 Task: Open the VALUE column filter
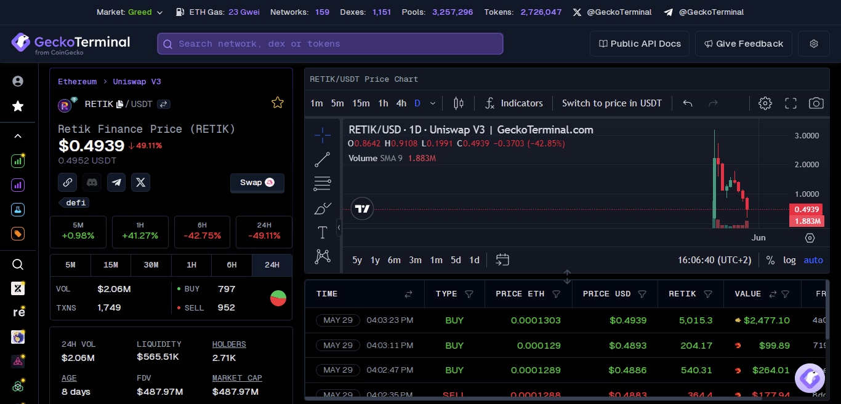[786, 295]
